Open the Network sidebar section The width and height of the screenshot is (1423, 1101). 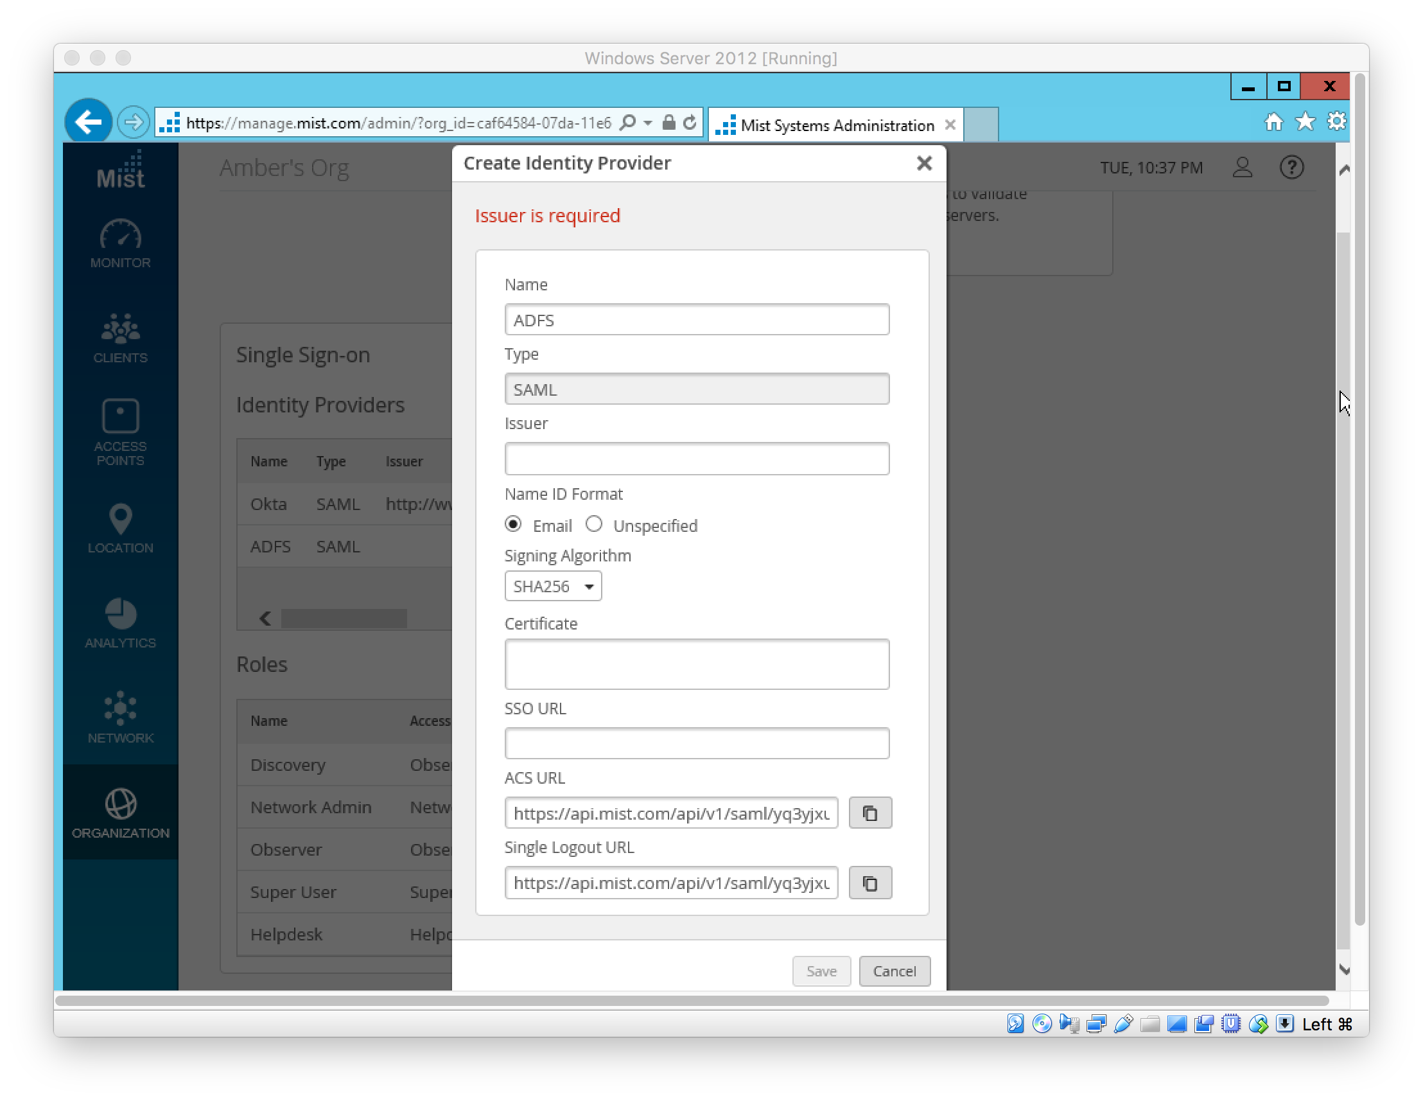coord(121,717)
